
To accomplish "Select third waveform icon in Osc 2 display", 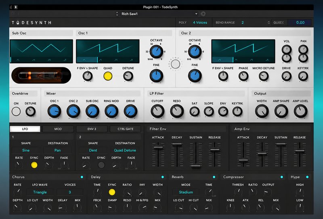I will coord(252,60).
